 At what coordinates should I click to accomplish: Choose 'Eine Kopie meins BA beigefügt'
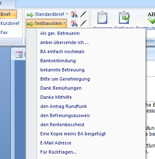pyautogui.click(x=86, y=134)
